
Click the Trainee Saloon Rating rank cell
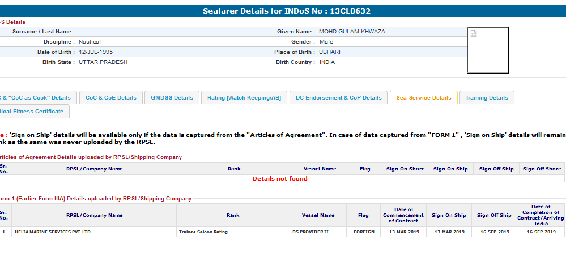tap(203, 232)
